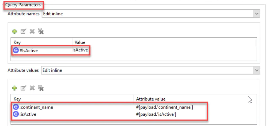
Task: Delete selected attribute value entry
Action: (32, 88)
